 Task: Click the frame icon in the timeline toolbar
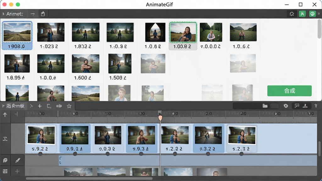click(49, 106)
